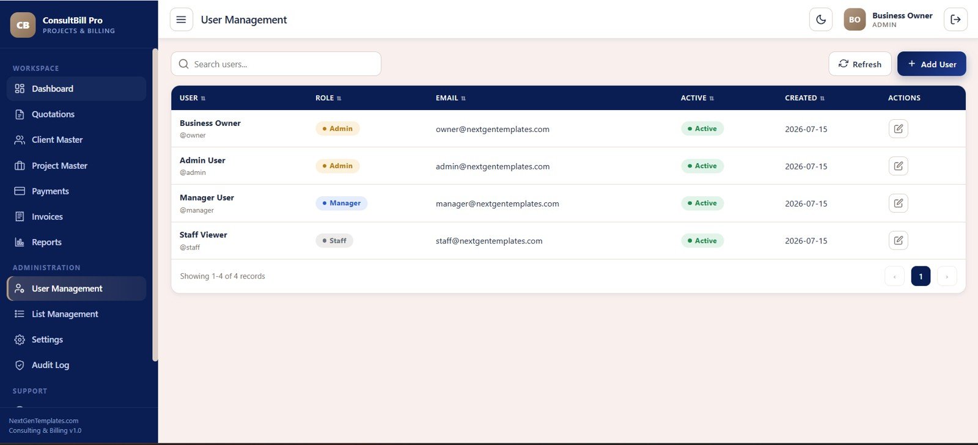Edit Staff Viewer with its pencil icon
This screenshot has width=978, height=445.
(898, 240)
